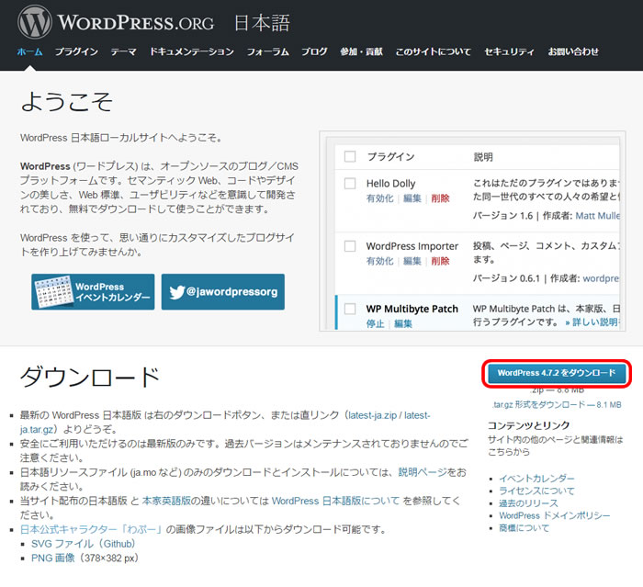
Task: Click 削除 under WordPress Importer
Action: (440, 261)
